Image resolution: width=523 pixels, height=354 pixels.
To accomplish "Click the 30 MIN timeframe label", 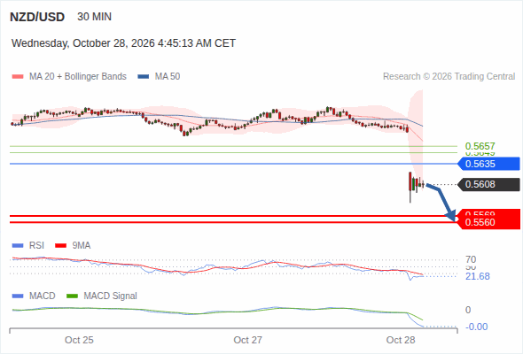I will coord(94,17).
